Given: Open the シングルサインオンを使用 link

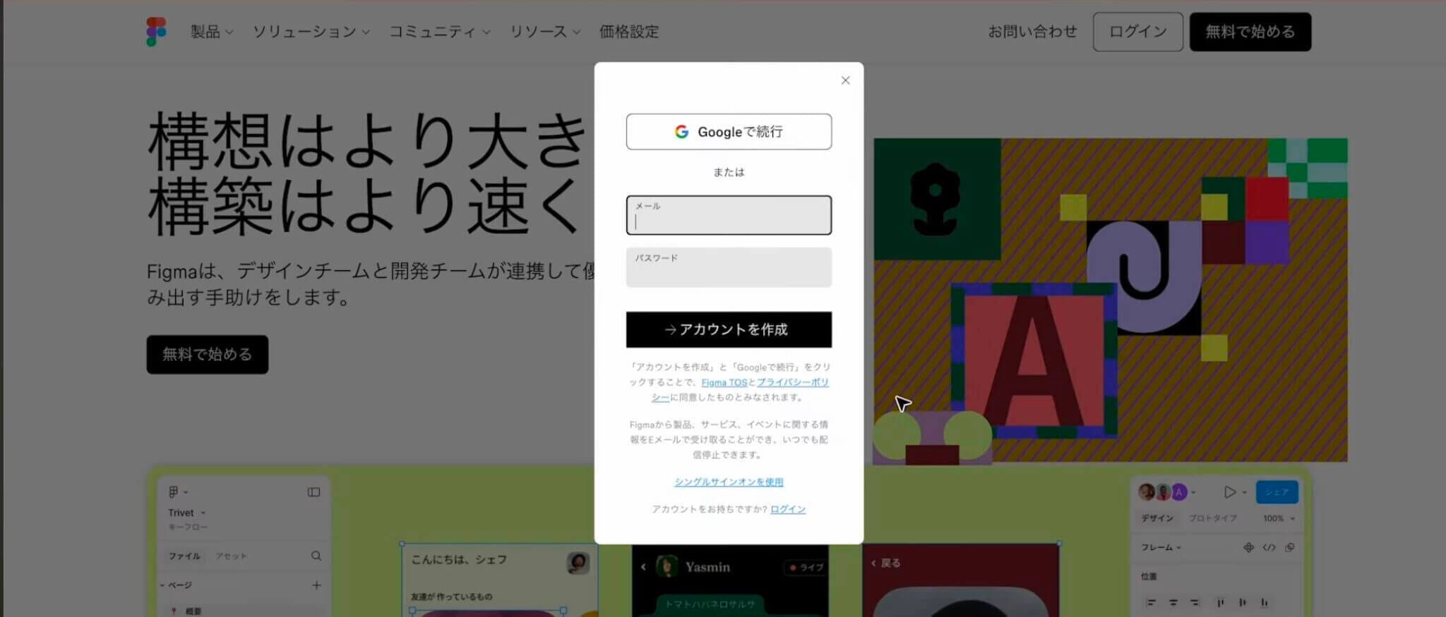Looking at the screenshot, I should [728, 482].
